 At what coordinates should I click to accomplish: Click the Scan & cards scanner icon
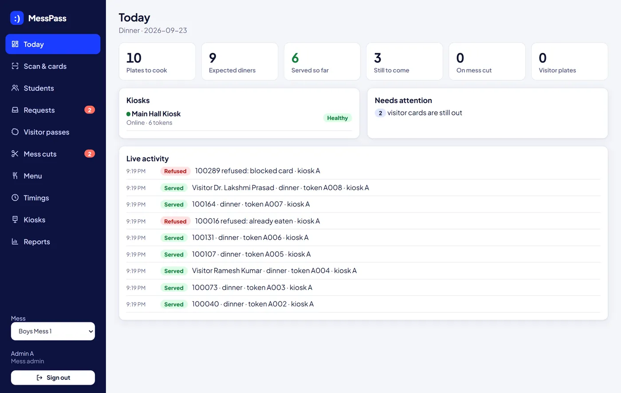coord(15,66)
